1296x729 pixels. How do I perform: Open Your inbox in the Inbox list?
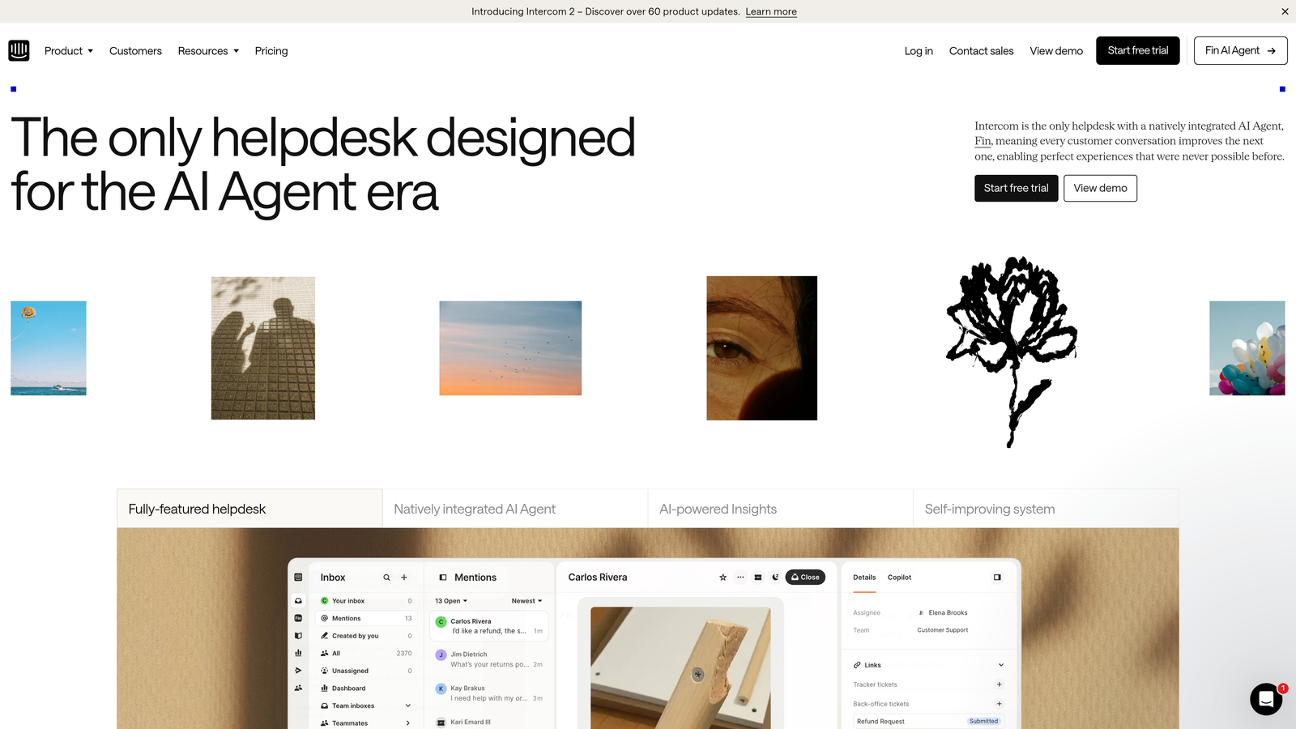pos(366,601)
